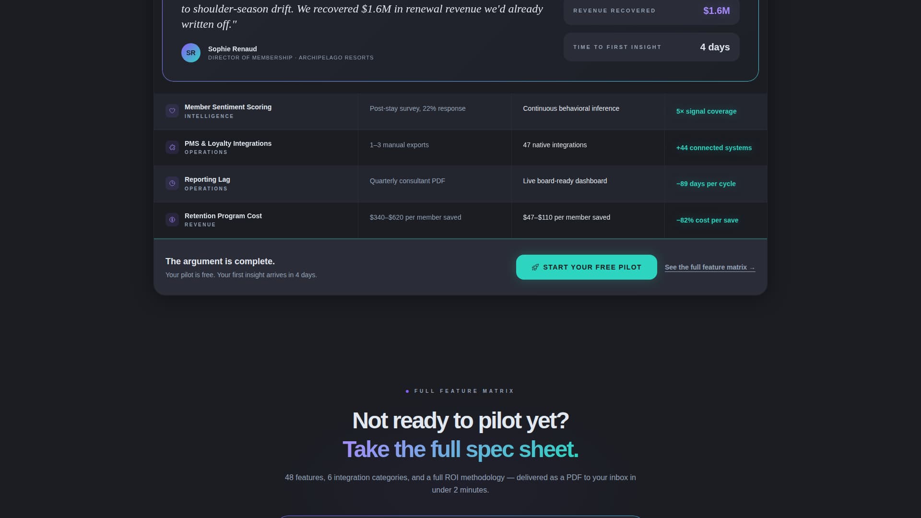Viewport: 921px width, 518px height.
Task: Select the Revenue Recovered $1.6M stat card
Action: click(x=651, y=11)
